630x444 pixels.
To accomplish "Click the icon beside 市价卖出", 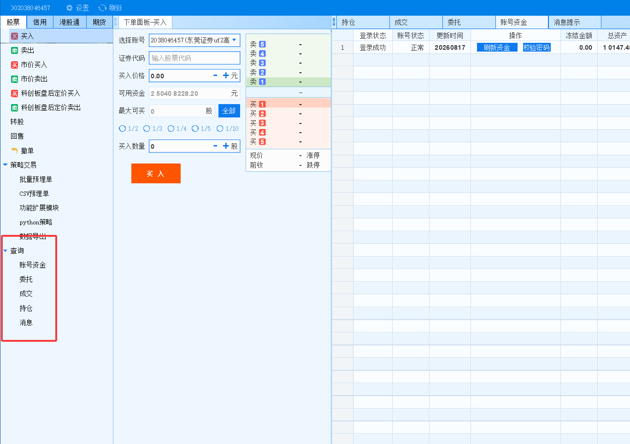I will (15, 79).
